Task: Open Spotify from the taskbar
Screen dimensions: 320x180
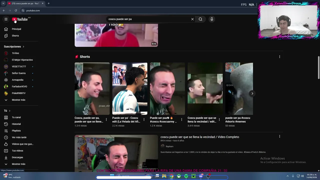Action: pos(186,176)
